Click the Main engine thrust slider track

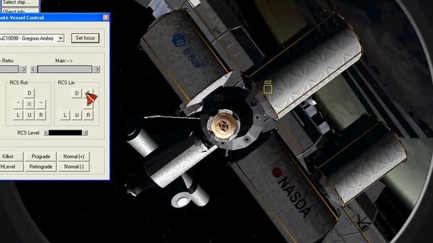65,69
